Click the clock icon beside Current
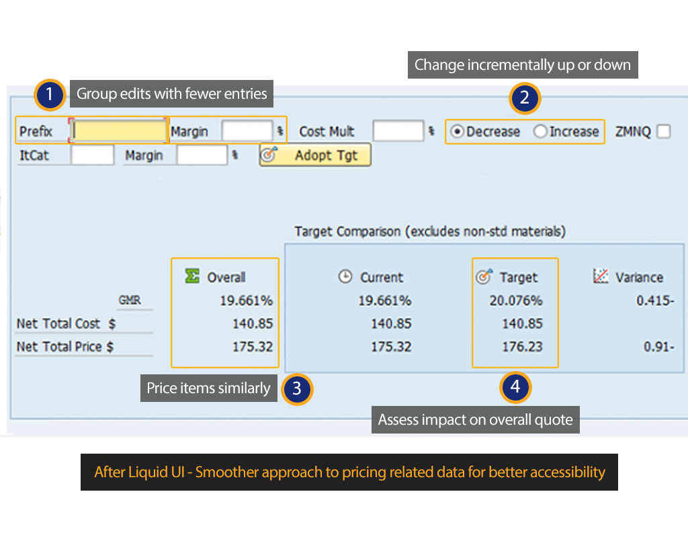Screen dimensions: 688x535 (x=345, y=277)
